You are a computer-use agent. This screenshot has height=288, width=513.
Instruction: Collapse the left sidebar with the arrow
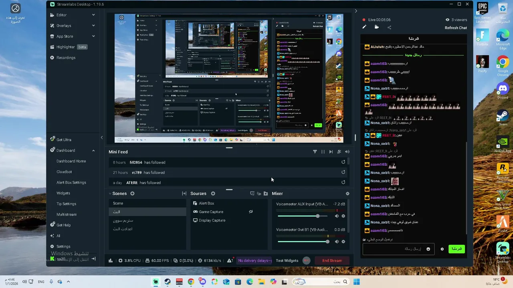coord(102,138)
